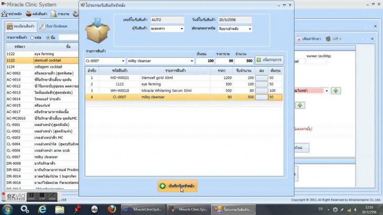Click the sale price field showing 90
The height and width of the screenshot is (215, 383).
tap(225, 61)
